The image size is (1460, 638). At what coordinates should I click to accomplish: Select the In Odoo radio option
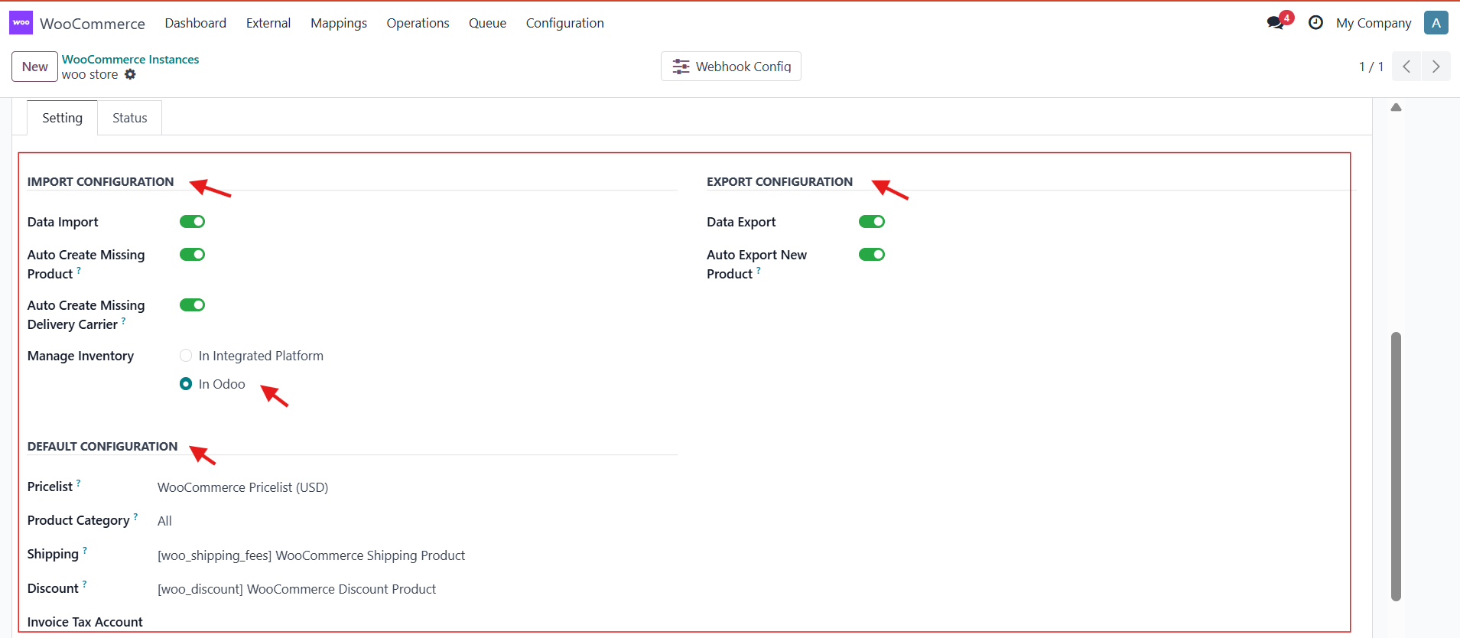pyautogui.click(x=186, y=384)
